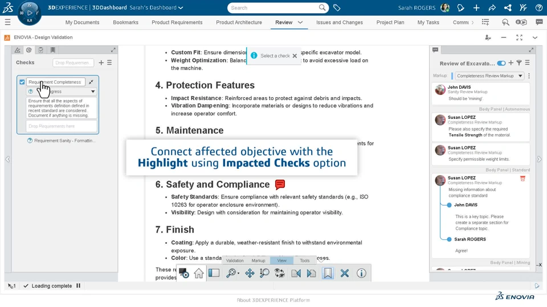Add a new check with plus icon
547x307 pixels.
101,63
